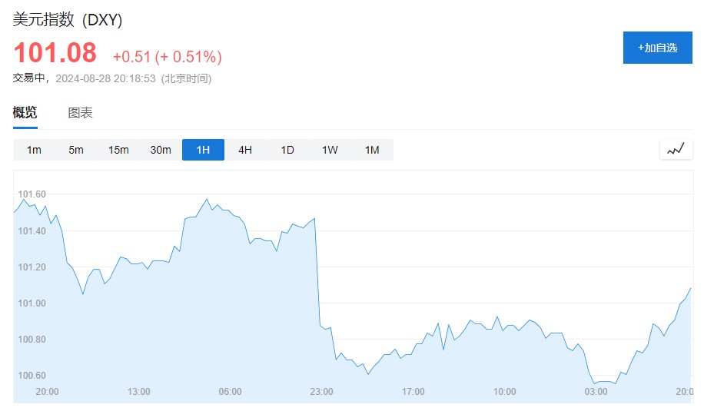
Task: Show the 1D daily chart
Action: point(287,150)
